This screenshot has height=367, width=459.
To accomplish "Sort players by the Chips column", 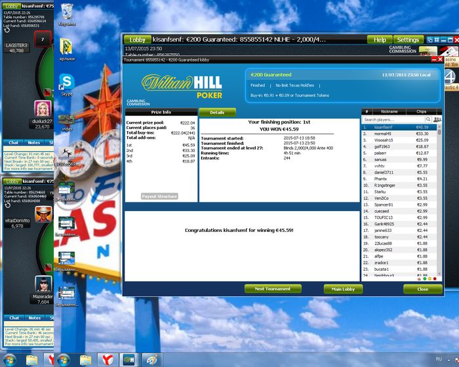I will click(421, 111).
